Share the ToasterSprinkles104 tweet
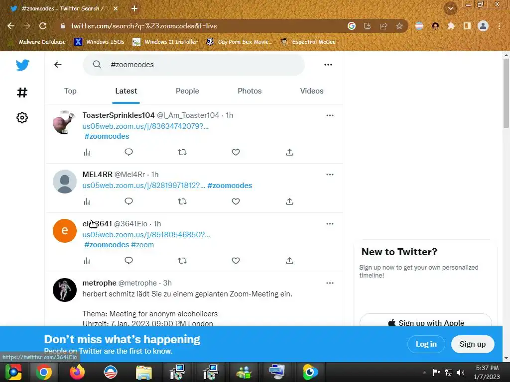The width and height of the screenshot is (510, 382). point(289,152)
